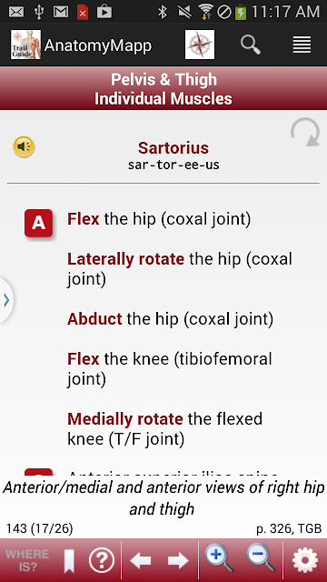Tap the Trail Guide app logo
This screenshot has height=582, width=327.
(25, 45)
